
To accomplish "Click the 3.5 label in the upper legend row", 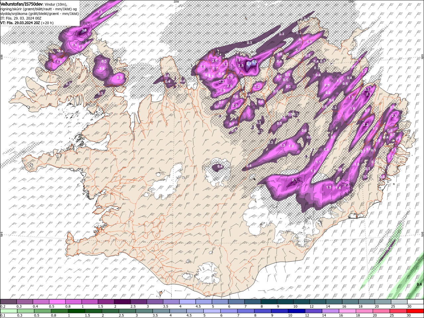I will (x=166, y=306).
